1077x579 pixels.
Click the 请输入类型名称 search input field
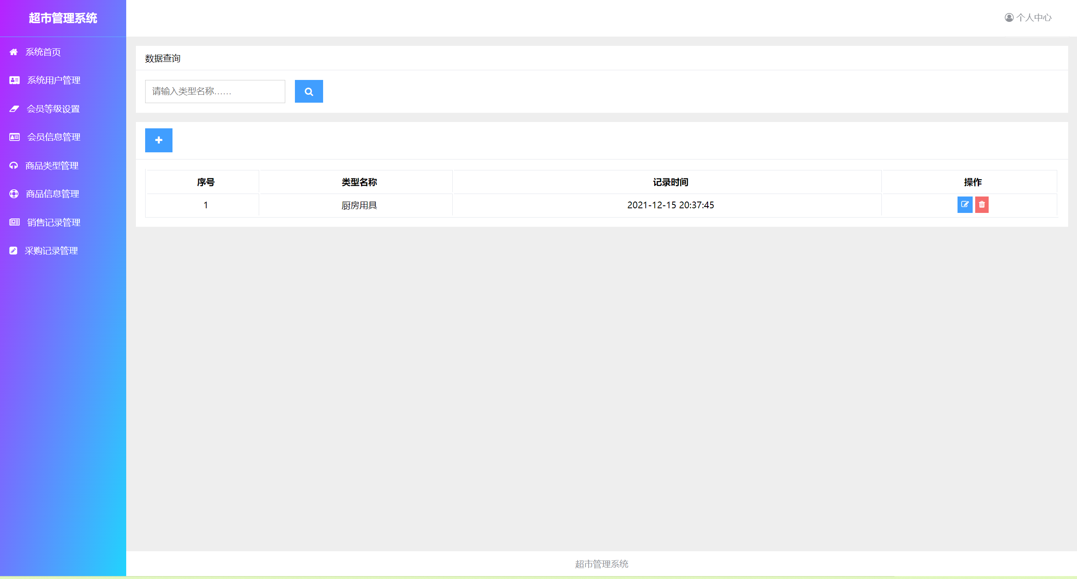pos(215,91)
